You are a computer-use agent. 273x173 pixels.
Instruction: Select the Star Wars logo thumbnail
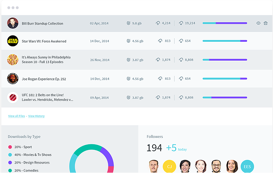tap(13, 41)
